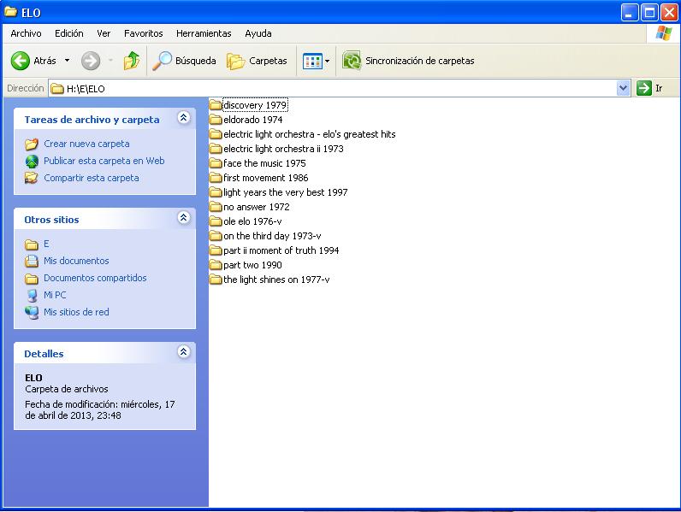The image size is (681, 512).
Task: Click the Documentos compartidos folder icon
Action: pyautogui.click(x=32, y=279)
